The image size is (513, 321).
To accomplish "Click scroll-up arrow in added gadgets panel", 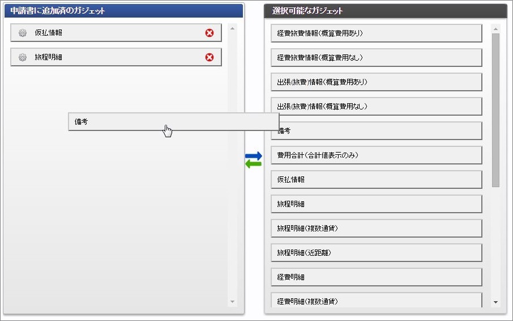I will tap(232, 28).
